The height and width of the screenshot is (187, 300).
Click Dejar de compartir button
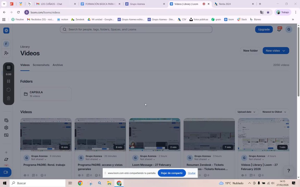(172, 173)
